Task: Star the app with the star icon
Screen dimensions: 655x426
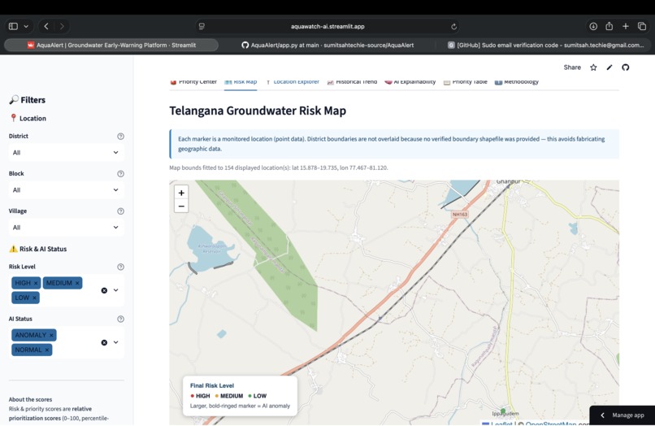Action: coord(593,67)
